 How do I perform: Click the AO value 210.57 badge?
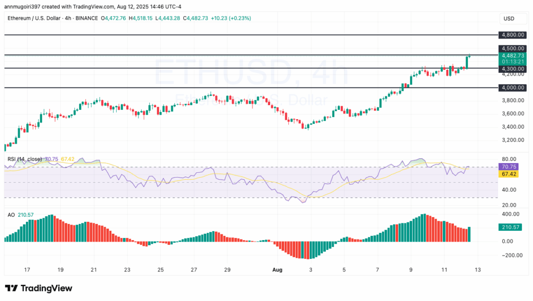click(510, 227)
